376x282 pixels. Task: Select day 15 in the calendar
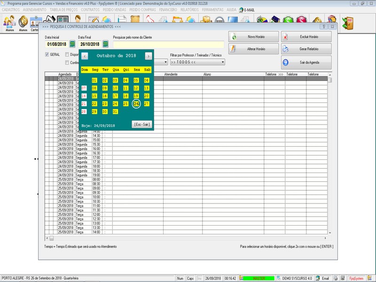click(94, 96)
